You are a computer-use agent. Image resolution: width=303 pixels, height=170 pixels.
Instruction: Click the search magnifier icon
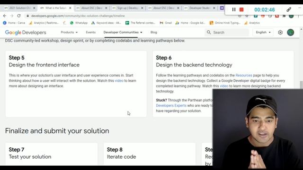tap(209, 32)
